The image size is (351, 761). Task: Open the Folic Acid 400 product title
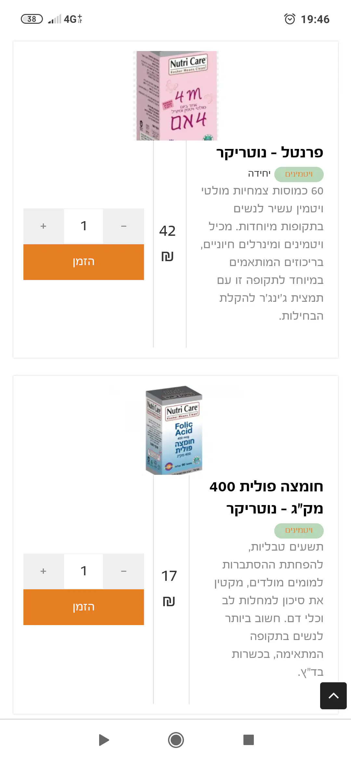266,498
